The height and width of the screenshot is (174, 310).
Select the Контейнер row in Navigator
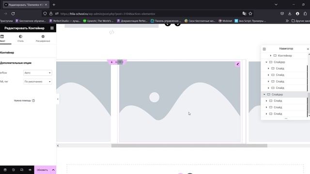pos(284,56)
